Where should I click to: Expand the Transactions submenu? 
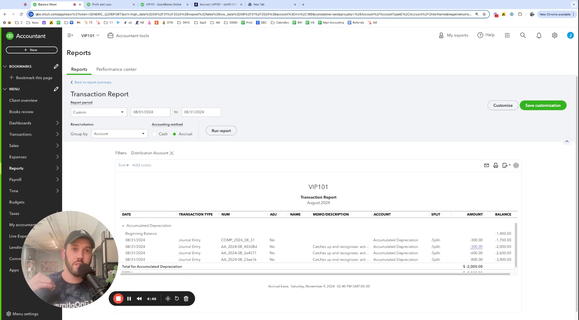pyautogui.click(x=57, y=134)
